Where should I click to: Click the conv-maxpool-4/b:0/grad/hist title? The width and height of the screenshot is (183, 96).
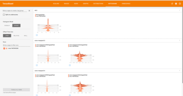click(x=78, y=75)
